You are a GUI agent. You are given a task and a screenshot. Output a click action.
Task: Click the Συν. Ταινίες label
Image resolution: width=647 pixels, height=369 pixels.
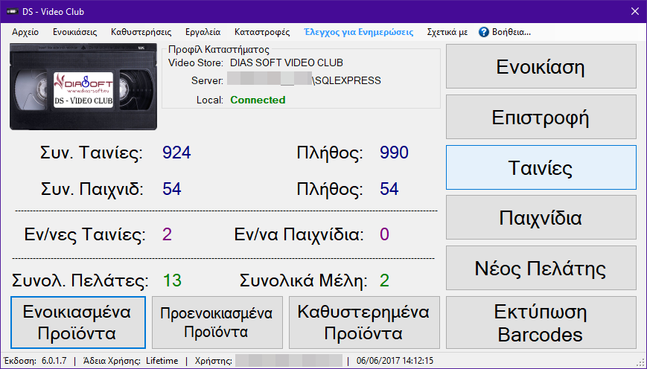click(x=91, y=153)
